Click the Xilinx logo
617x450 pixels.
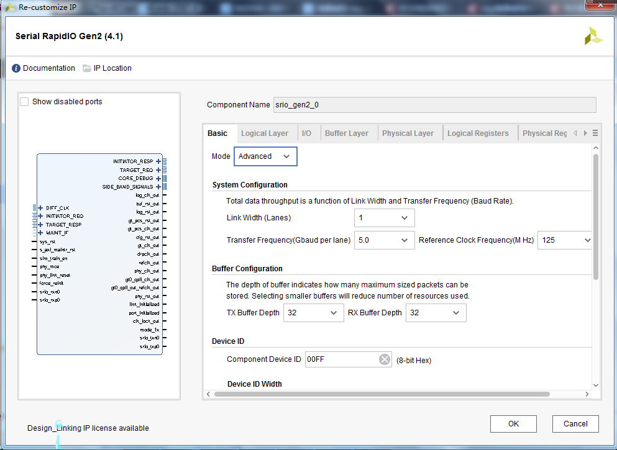coord(593,35)
